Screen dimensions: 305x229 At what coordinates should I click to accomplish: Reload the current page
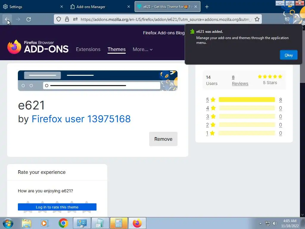29,19
